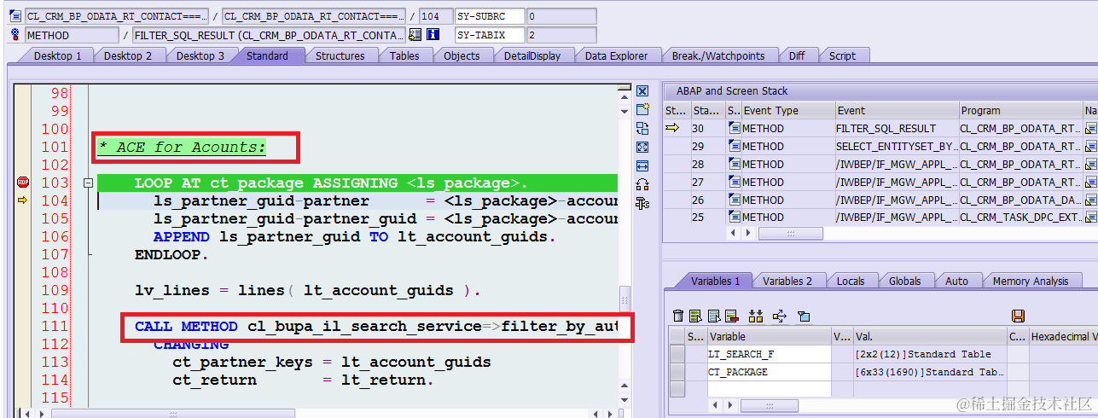This screenshot has width=1098, height=418.
Task: Switch to the Desktop 3 tab
Action: click(x=200, y=55)
